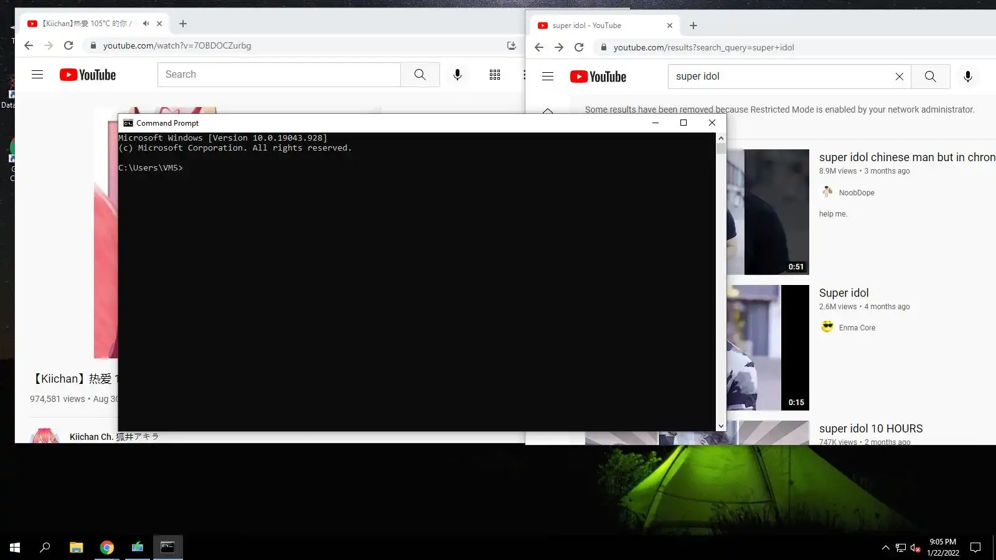Click the volume icon in the system tray
996x560 pixels.
pos(916,548)
